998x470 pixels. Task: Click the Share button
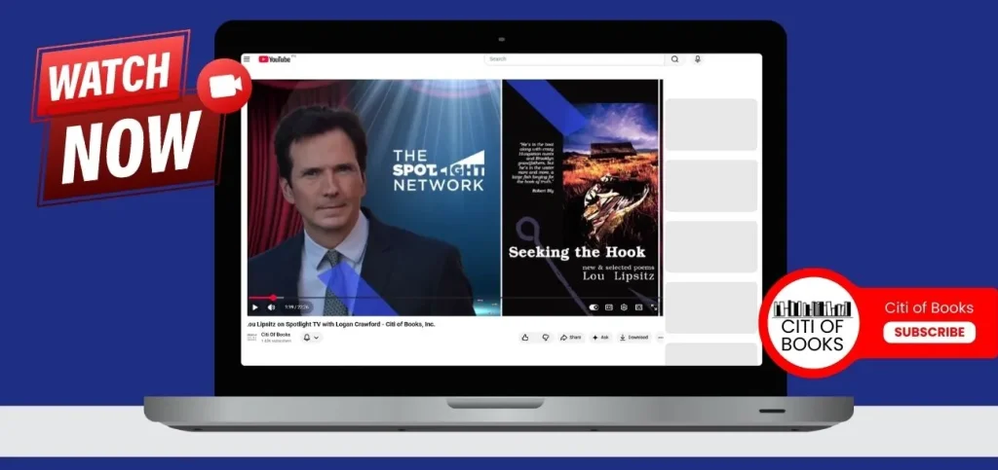pos(570,338)
